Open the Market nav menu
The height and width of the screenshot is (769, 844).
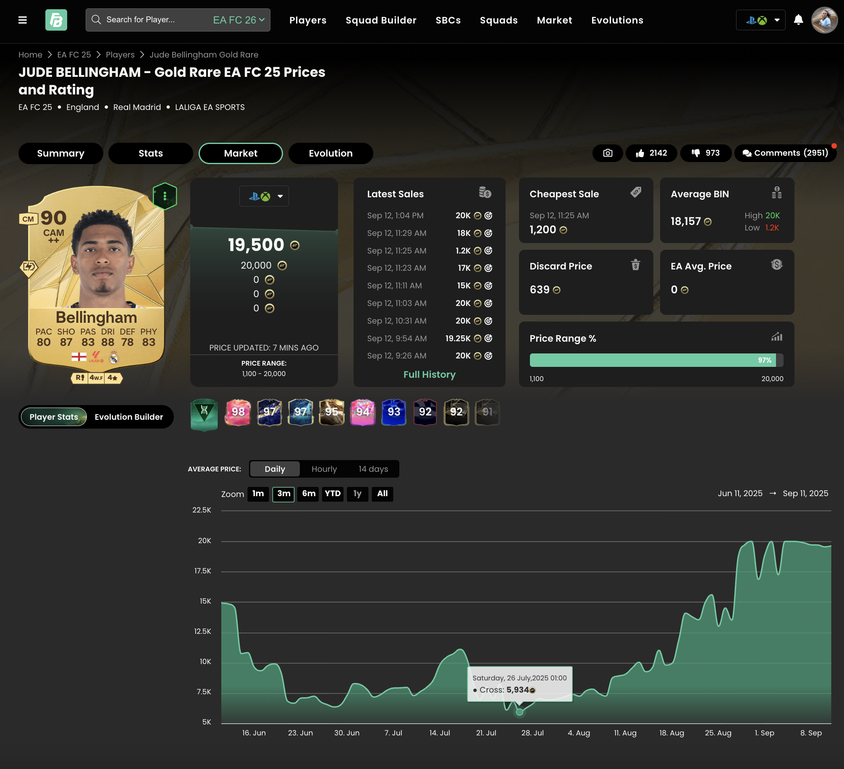click(554, 20)
